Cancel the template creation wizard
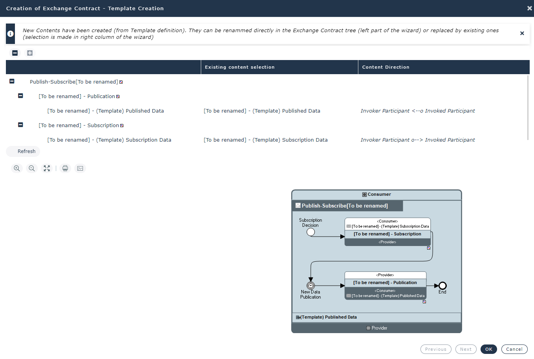 [x=514, y=349]
